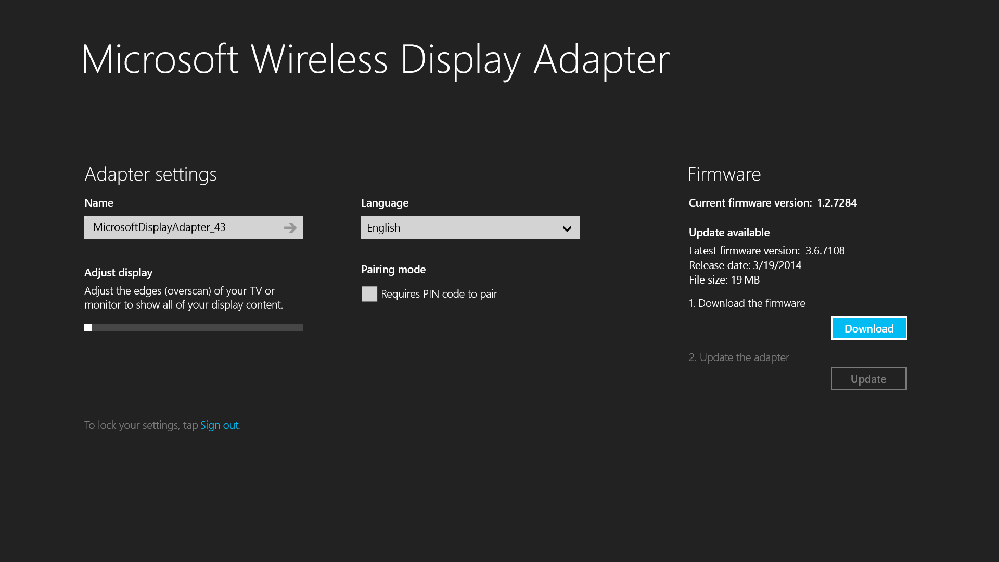Click the Update available label
Screen dimensions: 999x562
click(729, 233)
